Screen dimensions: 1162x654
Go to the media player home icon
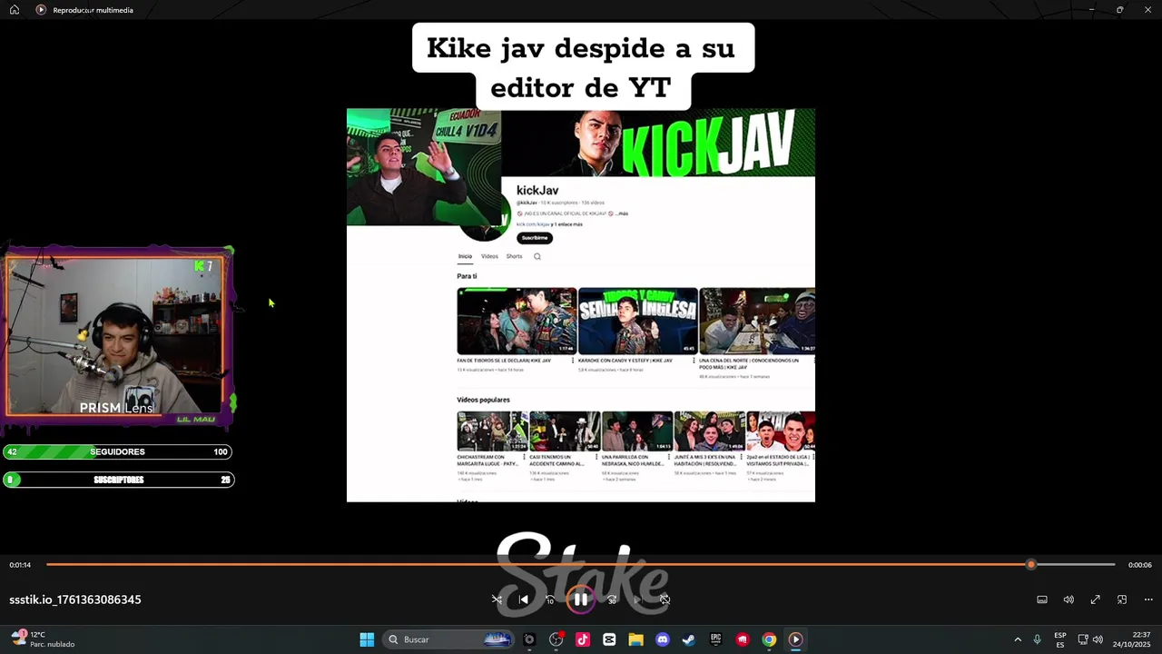tap(14, 10)
